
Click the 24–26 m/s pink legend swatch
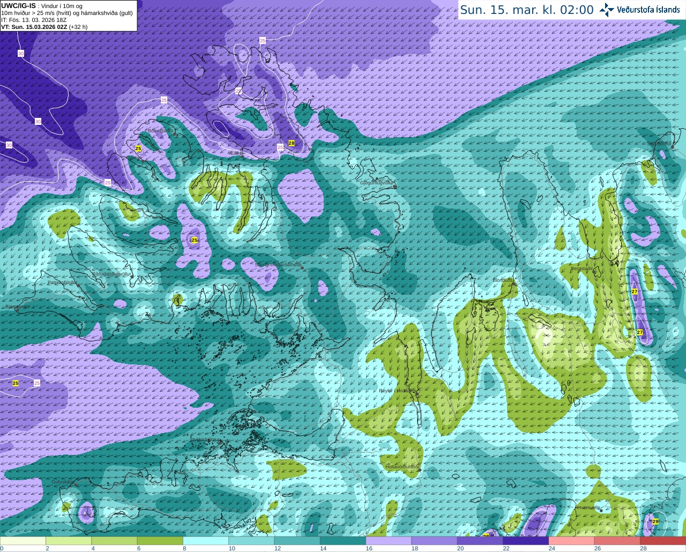point(571,541)
